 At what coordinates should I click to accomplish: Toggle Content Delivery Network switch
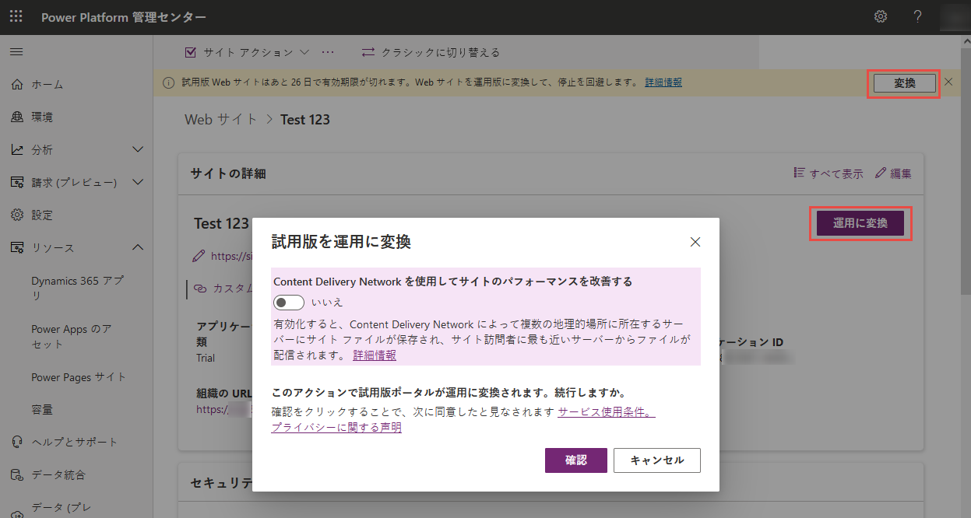(288, 303)
